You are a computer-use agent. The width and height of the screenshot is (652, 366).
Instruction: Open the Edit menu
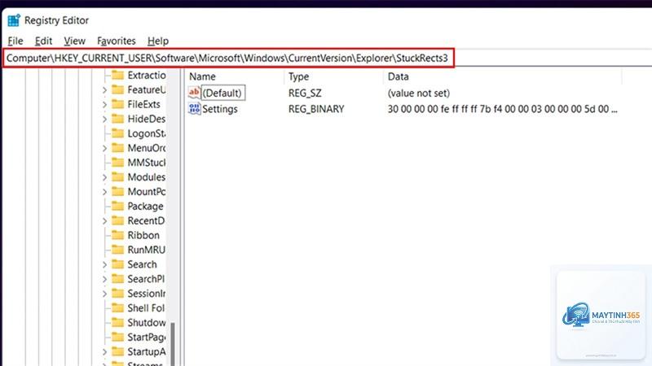(43, 41)
